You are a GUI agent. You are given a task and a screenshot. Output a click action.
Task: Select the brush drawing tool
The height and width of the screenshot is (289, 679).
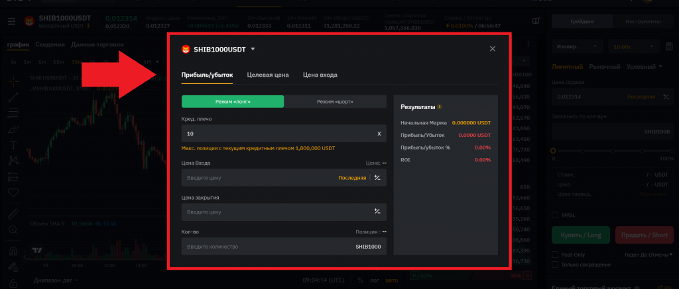pyautogui.click(x=13, y=129)
